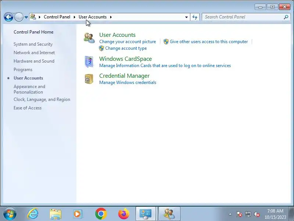This screenshot has height=221, width=294.
Task: Open the green User Accounts heading
Action: (x=117, y=35)
